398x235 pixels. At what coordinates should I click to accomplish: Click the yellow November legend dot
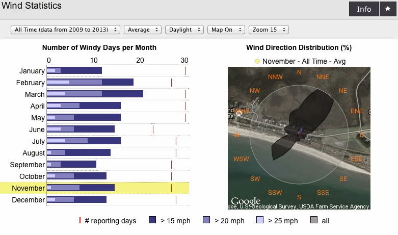coord(257,61)
